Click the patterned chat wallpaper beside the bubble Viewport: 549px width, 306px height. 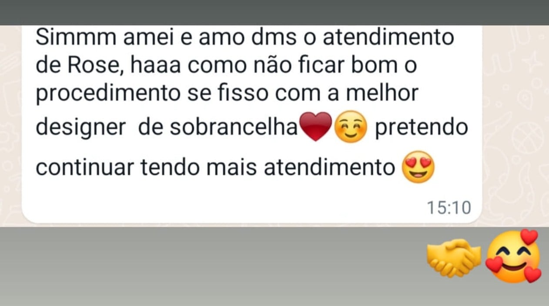(x=516, y=126)
